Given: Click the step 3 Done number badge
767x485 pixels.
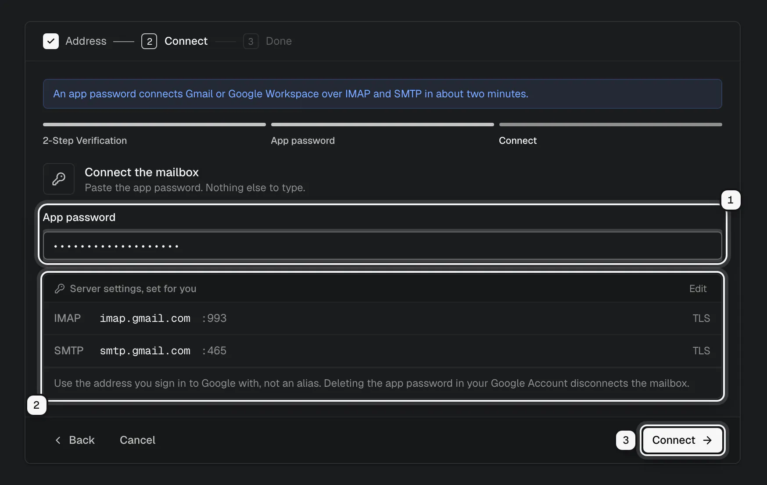Looking at the screenshot, I should pyautogui.click(x=251, y=41).
